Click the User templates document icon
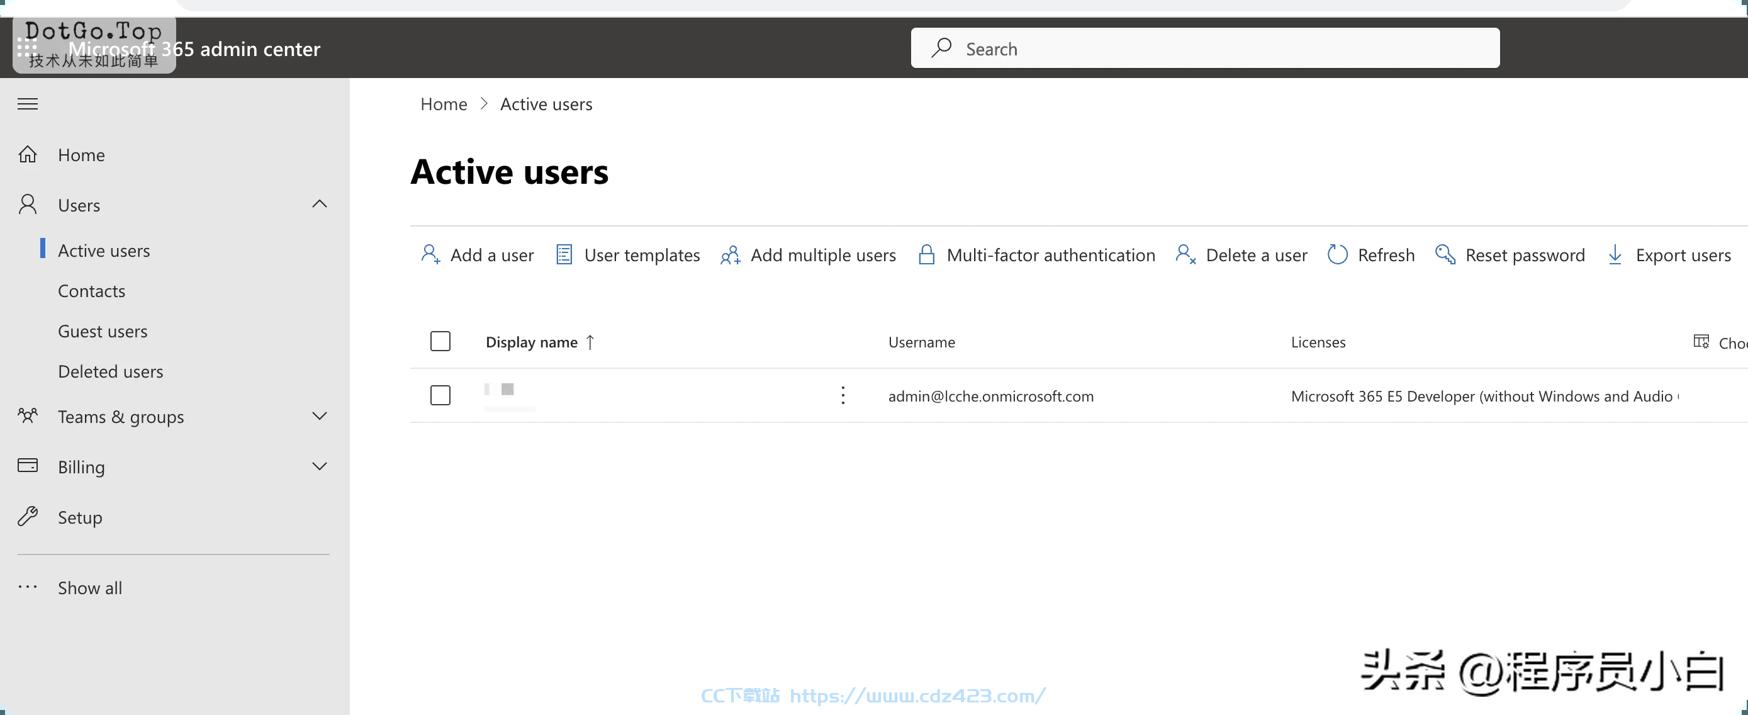The image size is (1748, 715). 564,255
